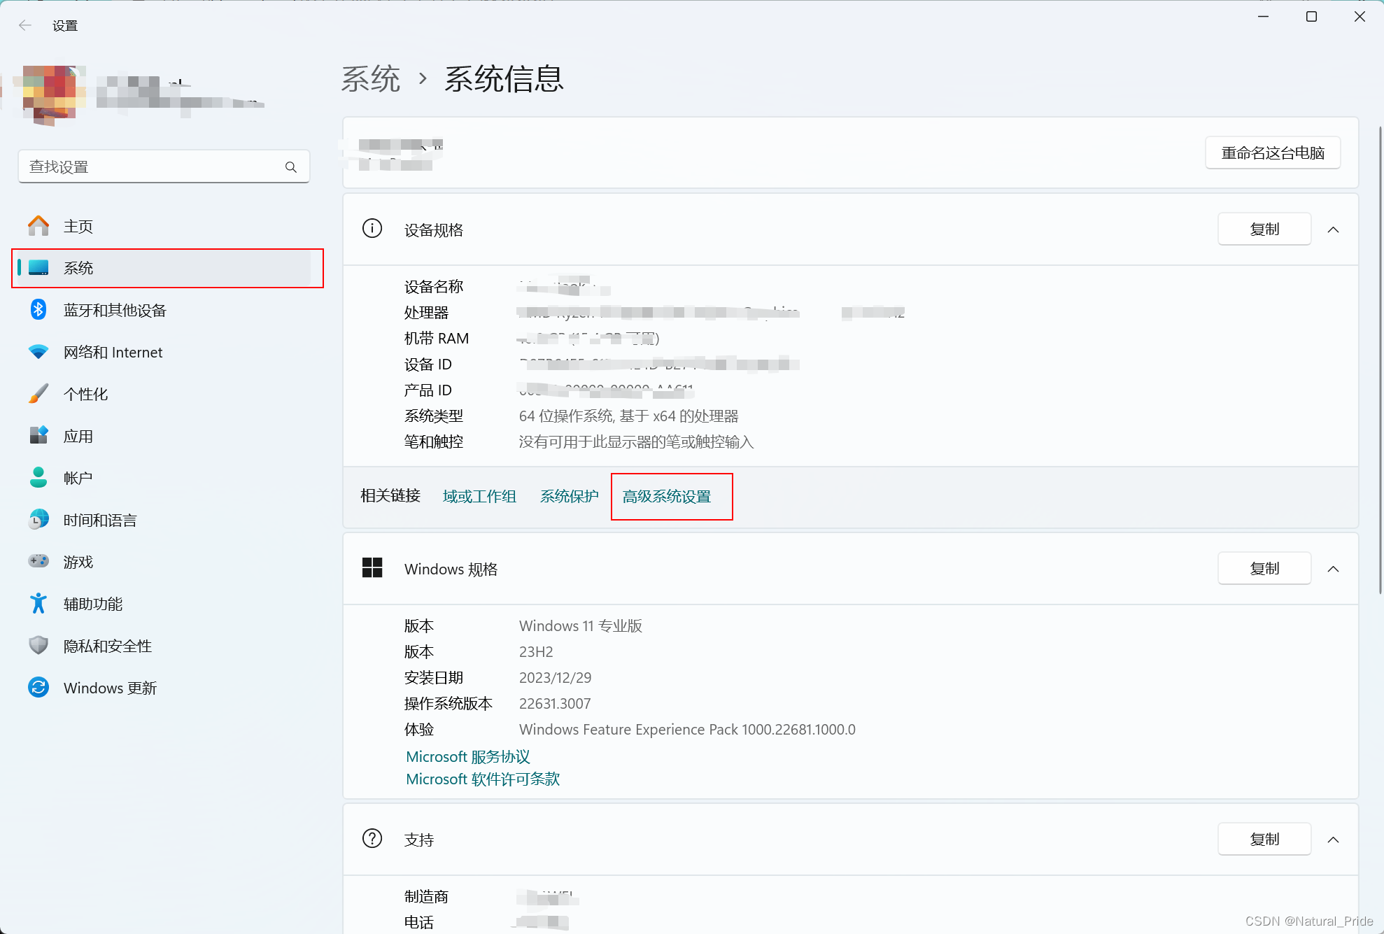Collapse the 设备规格 section chevron
Image resolution: width=1384 pixels, height=934 pixels.
pos(1333,229)
